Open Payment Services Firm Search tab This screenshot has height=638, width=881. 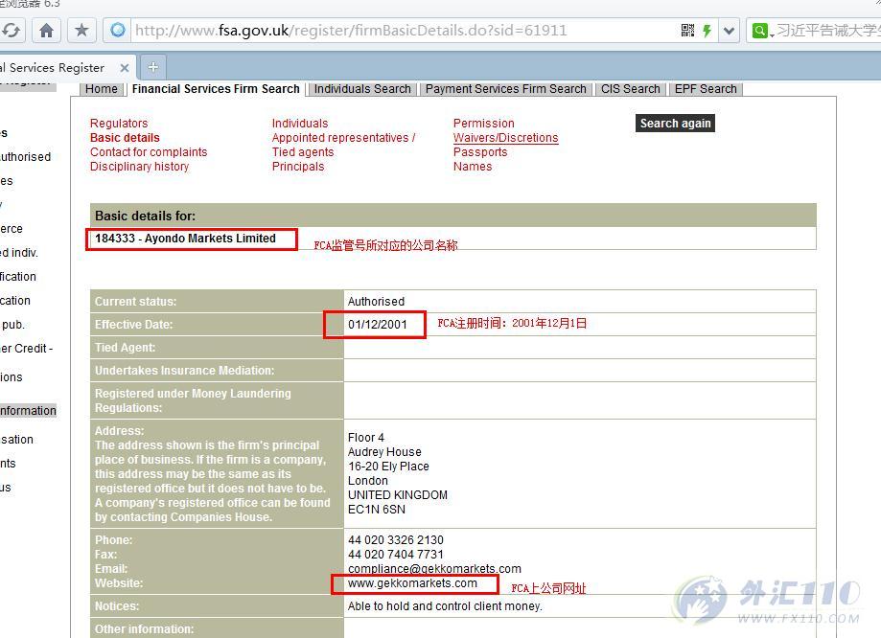505,89
